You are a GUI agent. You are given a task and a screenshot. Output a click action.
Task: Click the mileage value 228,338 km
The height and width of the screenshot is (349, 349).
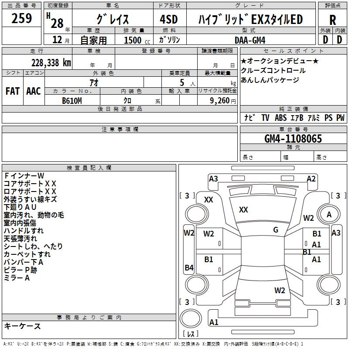51,62
